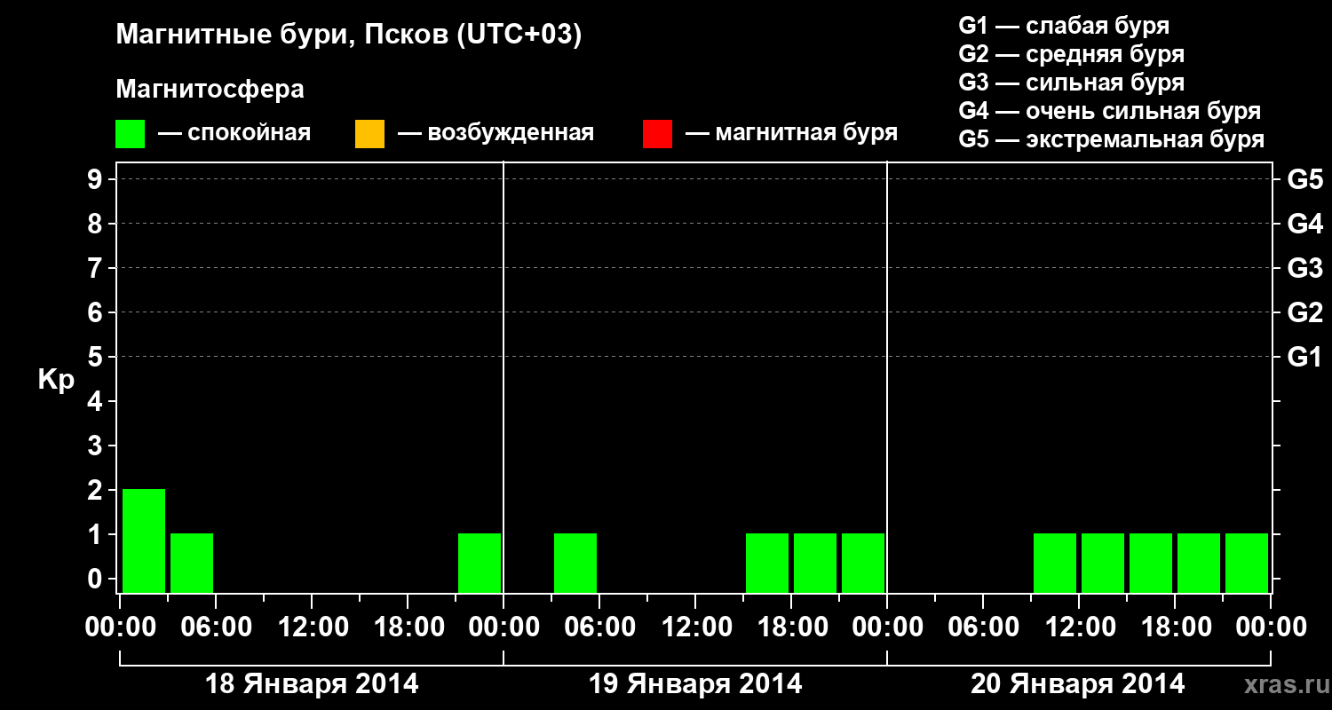
Task: Click the Kp 1 bar at 03:00–06:00 on 18 January
Action: [x=192, y=563]
